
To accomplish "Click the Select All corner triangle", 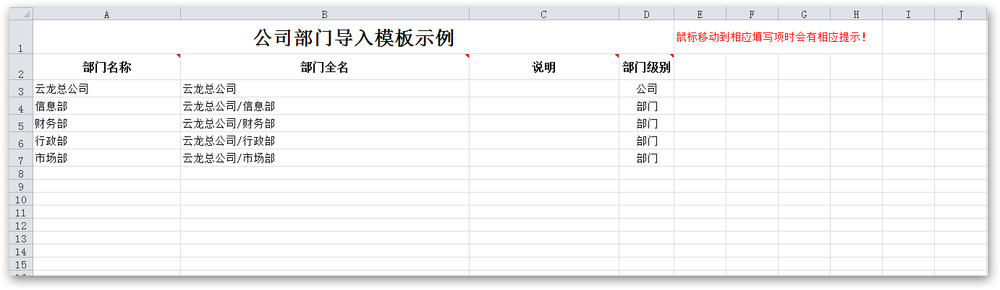I will 21,14.
